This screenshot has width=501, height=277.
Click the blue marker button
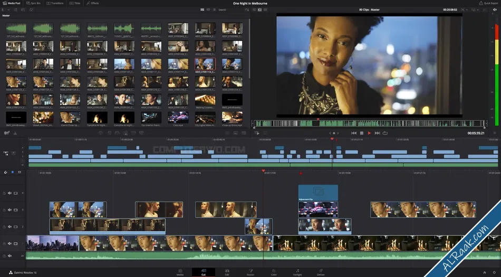[13, 172]
